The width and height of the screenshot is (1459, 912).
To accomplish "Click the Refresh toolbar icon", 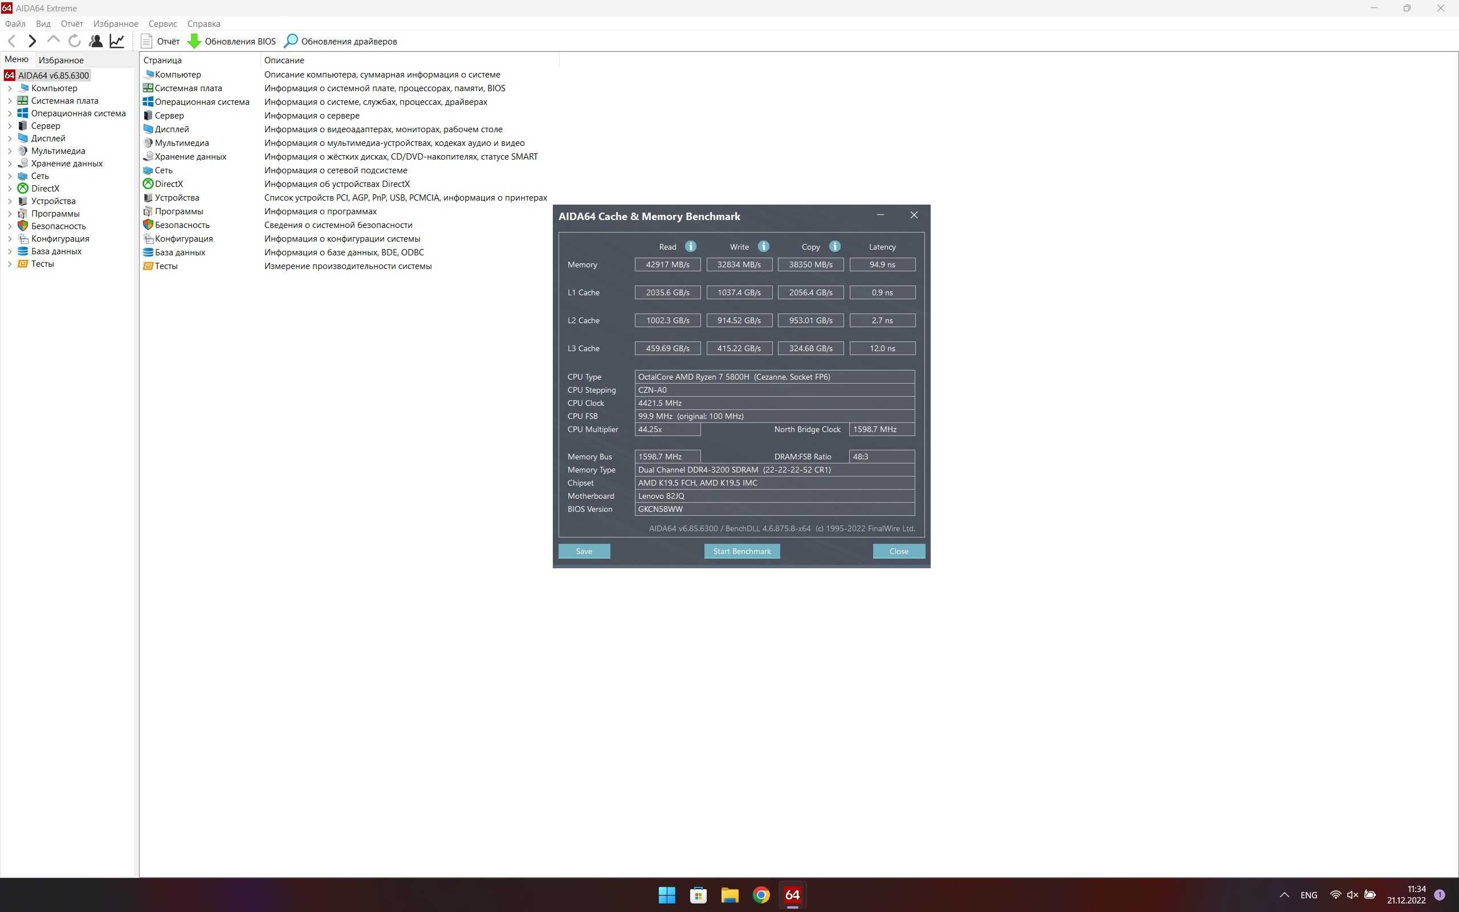I will tap(74, 41).
